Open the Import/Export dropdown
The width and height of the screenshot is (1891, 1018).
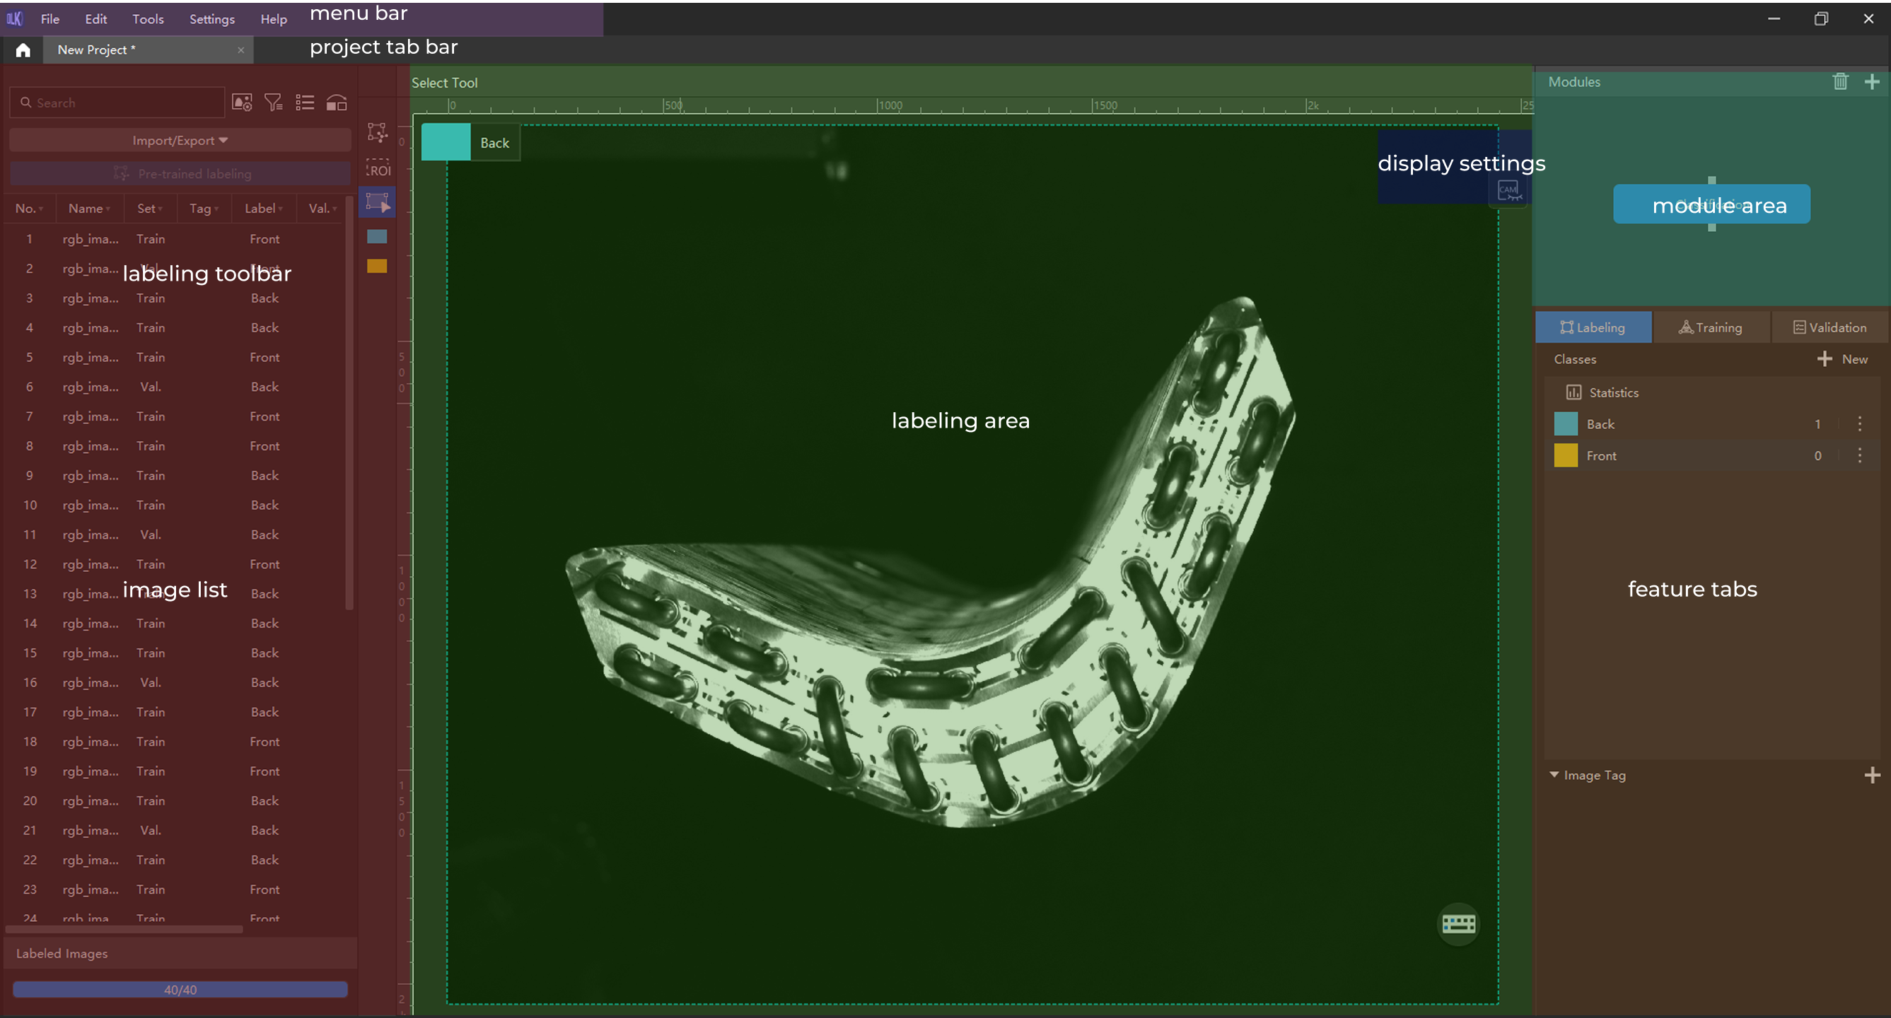180,140
